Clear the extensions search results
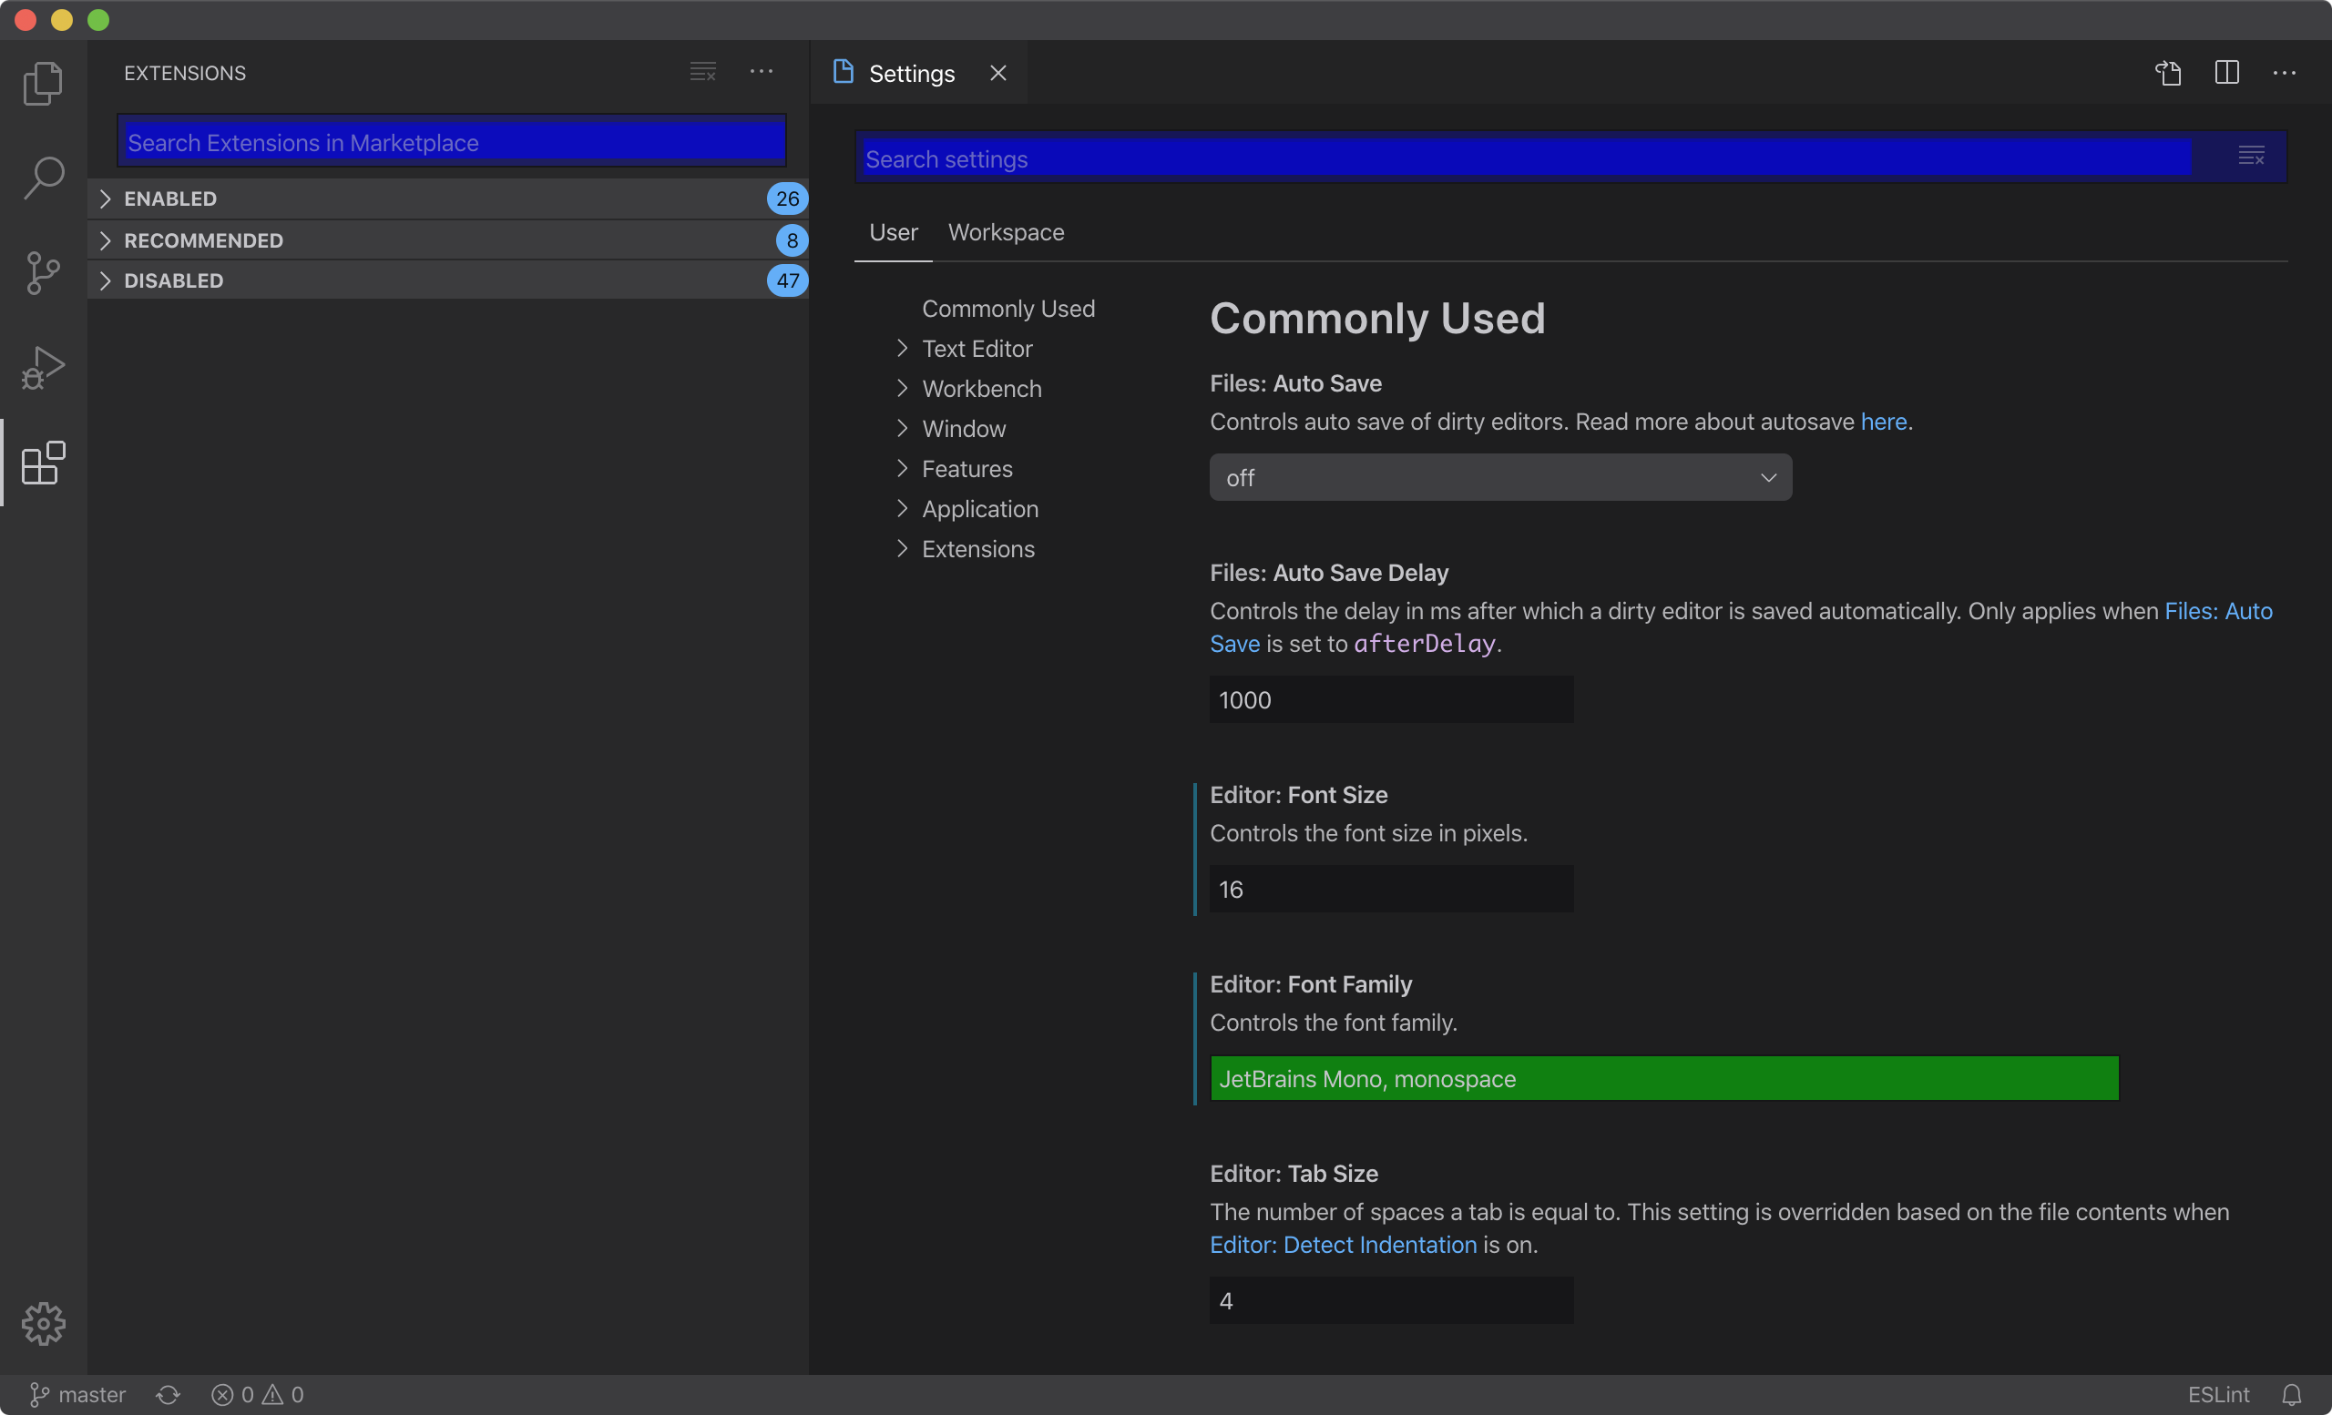This screenshot has width=2332, height=1415. click(x=702, y=72)
